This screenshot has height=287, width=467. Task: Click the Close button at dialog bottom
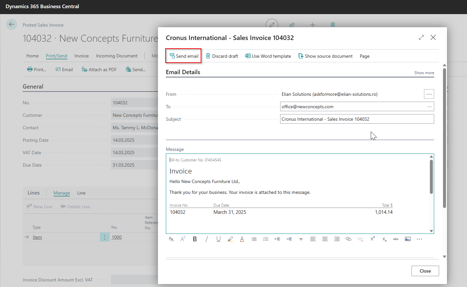[425, 271]
